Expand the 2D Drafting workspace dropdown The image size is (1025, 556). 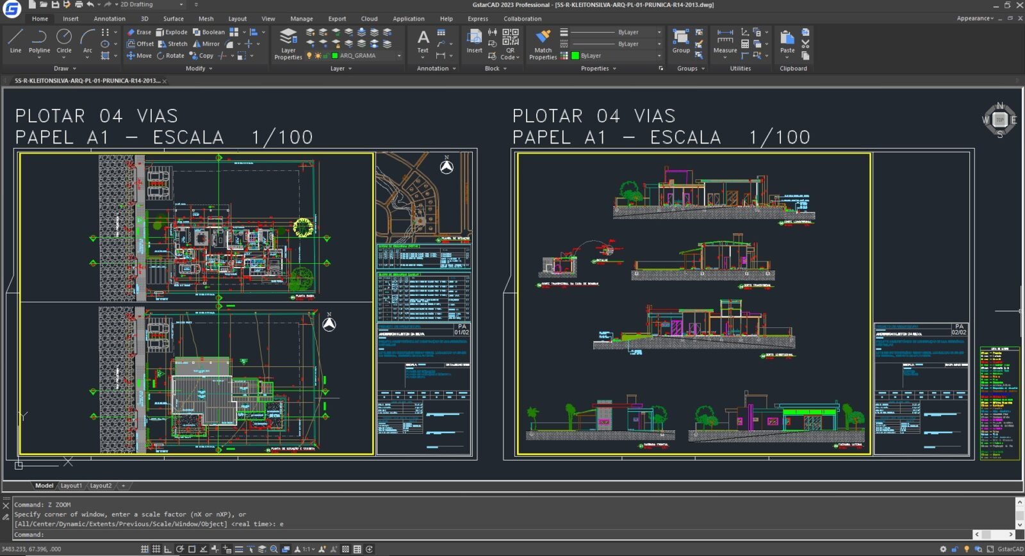[181, 4]
